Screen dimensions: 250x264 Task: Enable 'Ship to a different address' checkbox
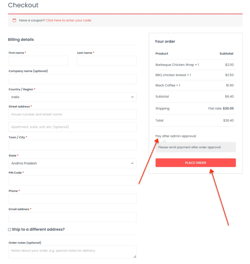[x=10, y=229]
